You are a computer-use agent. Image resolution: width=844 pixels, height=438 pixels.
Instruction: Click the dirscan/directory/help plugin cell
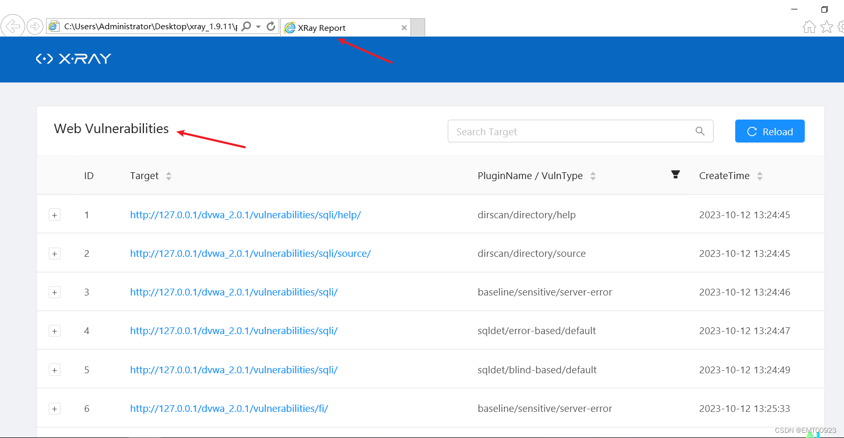click(527, 215)
